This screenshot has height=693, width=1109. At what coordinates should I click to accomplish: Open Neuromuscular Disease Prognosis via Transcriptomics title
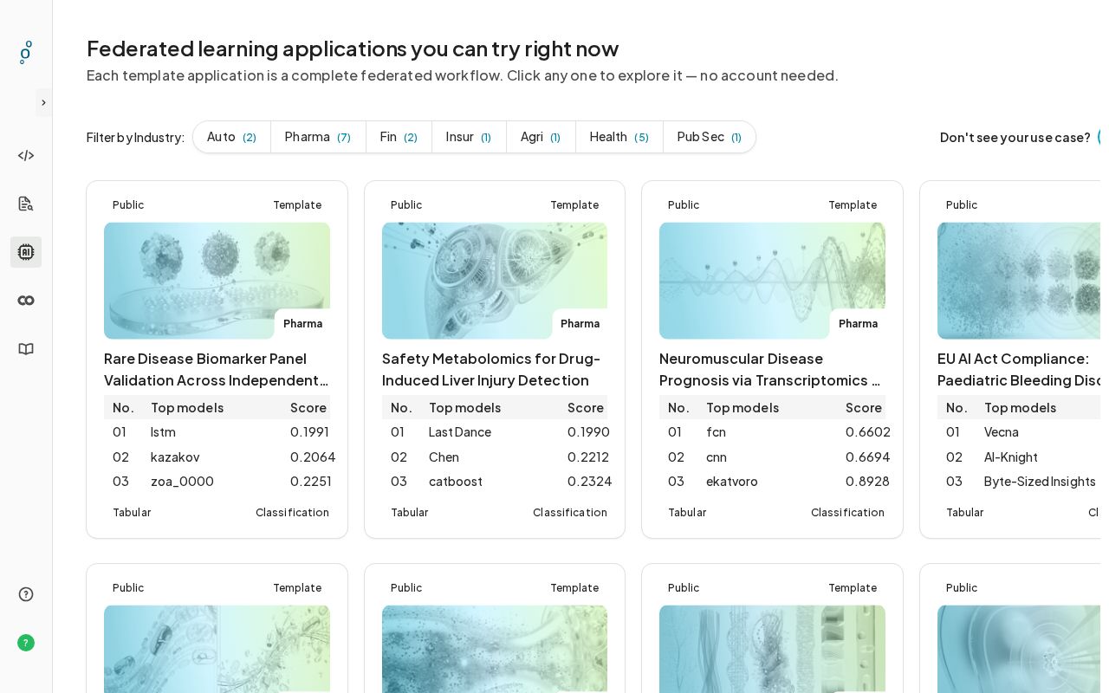point(772,370)
